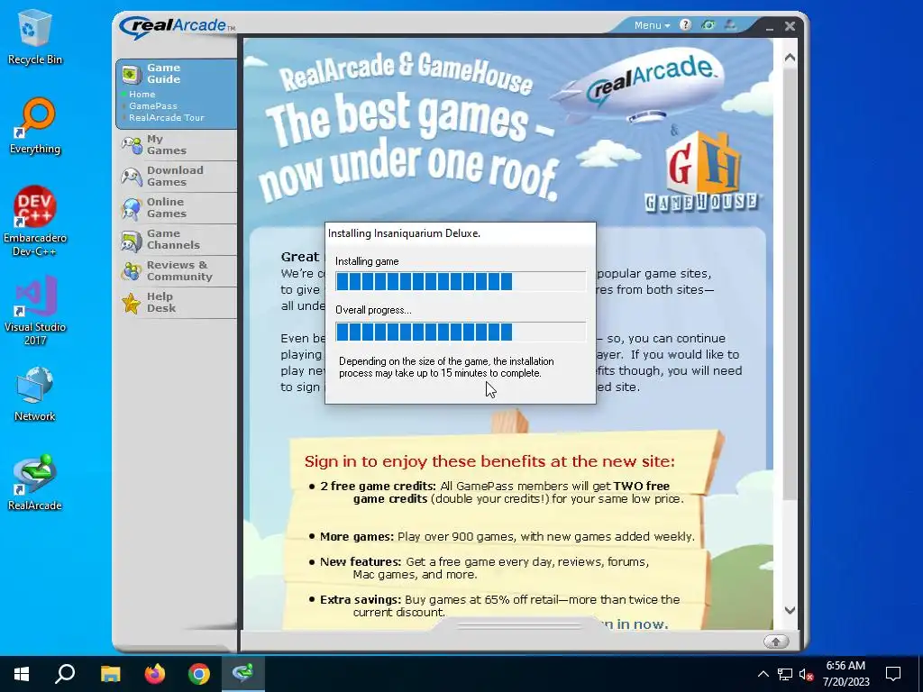923x692 pixels.
Task: Expand hidden system tray icons
Action: (763, 674)
